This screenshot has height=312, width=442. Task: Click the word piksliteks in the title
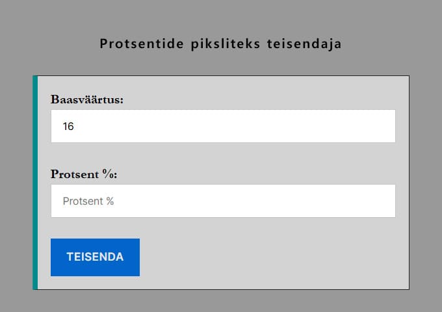226,44
